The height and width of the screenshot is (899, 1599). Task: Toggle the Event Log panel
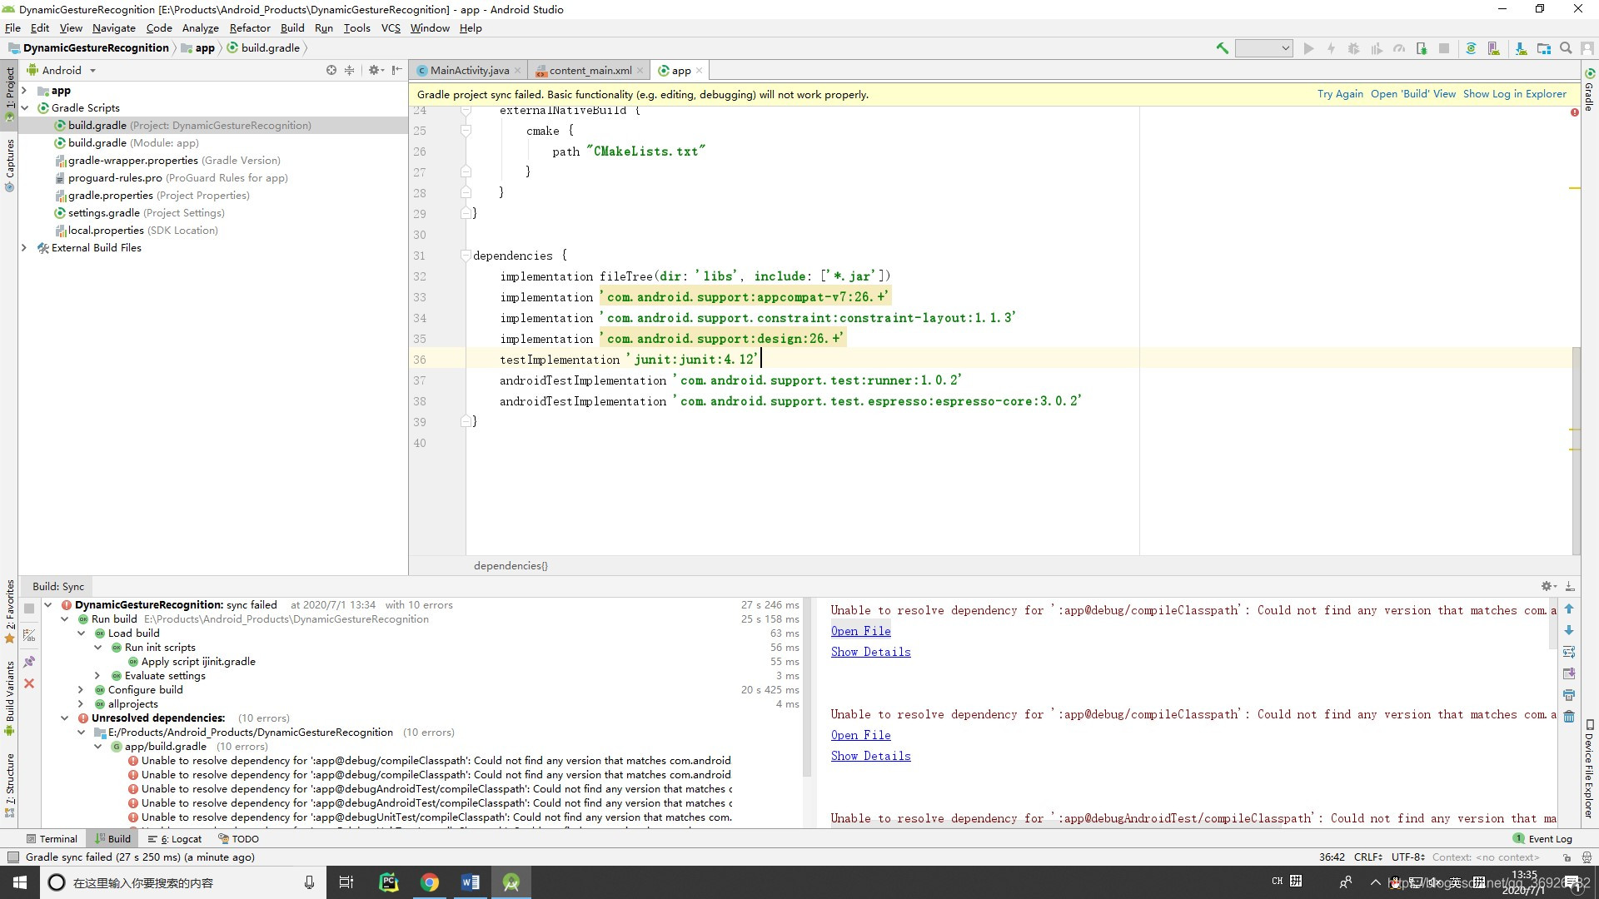coord(1545,838)
